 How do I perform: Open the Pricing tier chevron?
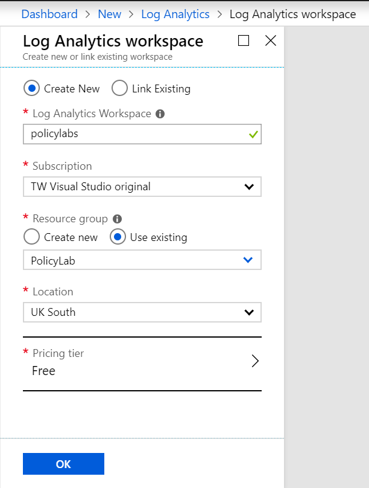(254, 361)
